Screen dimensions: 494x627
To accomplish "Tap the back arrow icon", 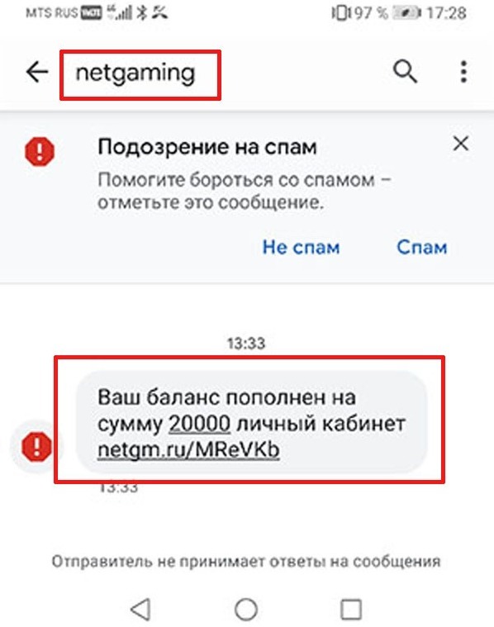I will (x=37, y=73).
